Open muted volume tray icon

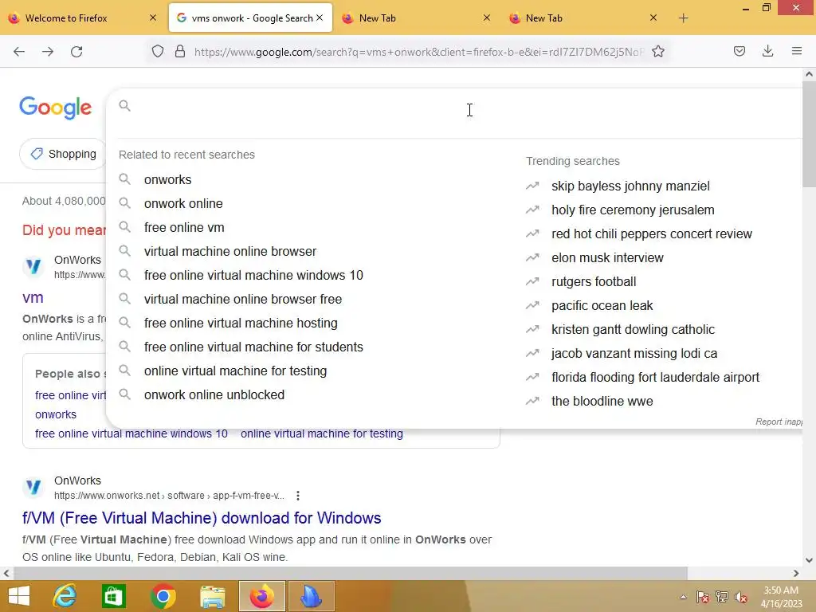tap(741, 597)
